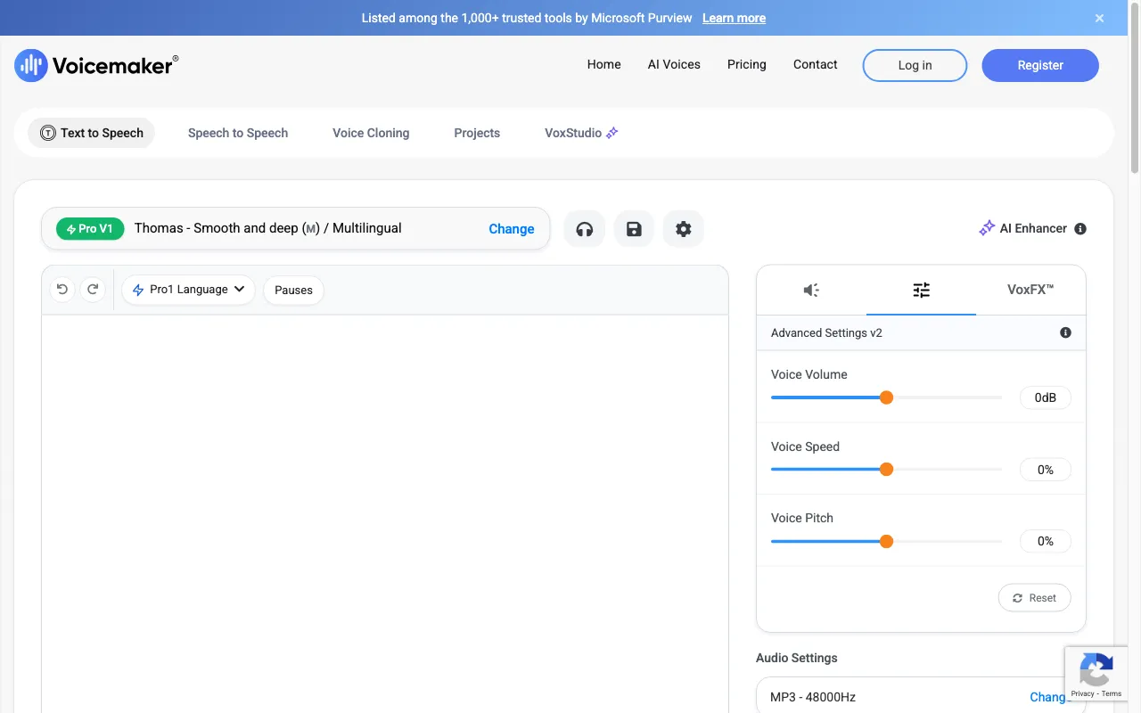Close the Microsoft Purview banner
1141x713 pixels.
(x=1100, y=18)
